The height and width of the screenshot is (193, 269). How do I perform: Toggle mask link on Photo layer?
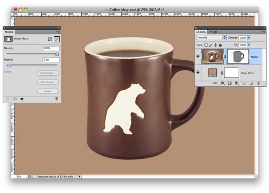tap(225, 57)
